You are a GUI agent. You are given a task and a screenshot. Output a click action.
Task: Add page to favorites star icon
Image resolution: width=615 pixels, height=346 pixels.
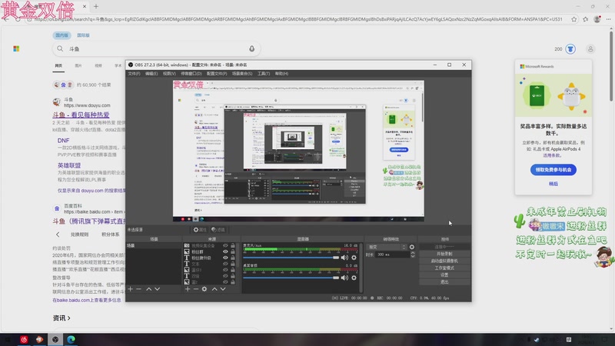click(x=573, y=19)
